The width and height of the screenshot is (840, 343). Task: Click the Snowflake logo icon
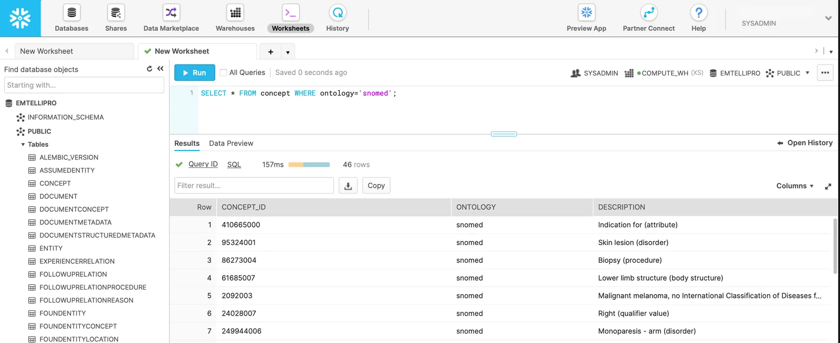pyautogui.click(x=20, y=18)
